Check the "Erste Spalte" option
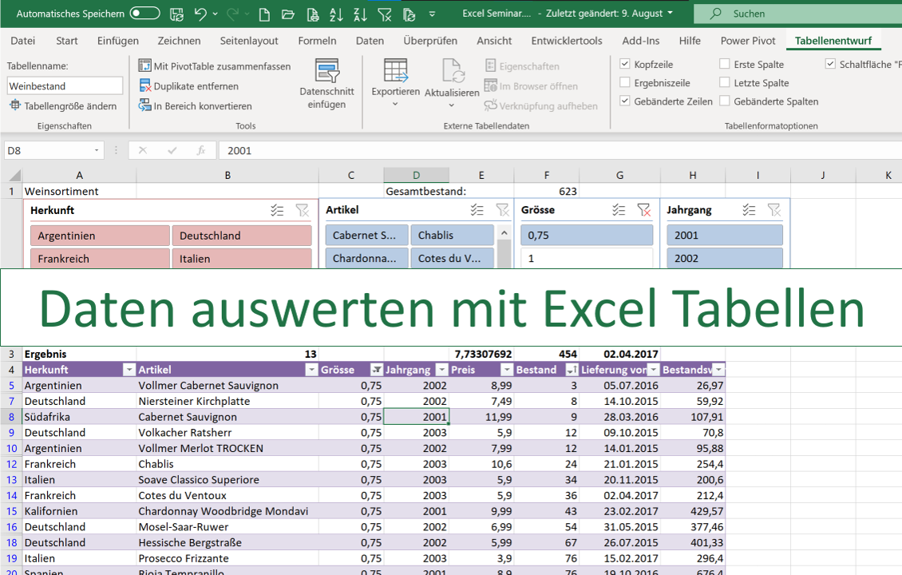Image resolution: width=902 pixels, height=575 pixels. point(725,63)
